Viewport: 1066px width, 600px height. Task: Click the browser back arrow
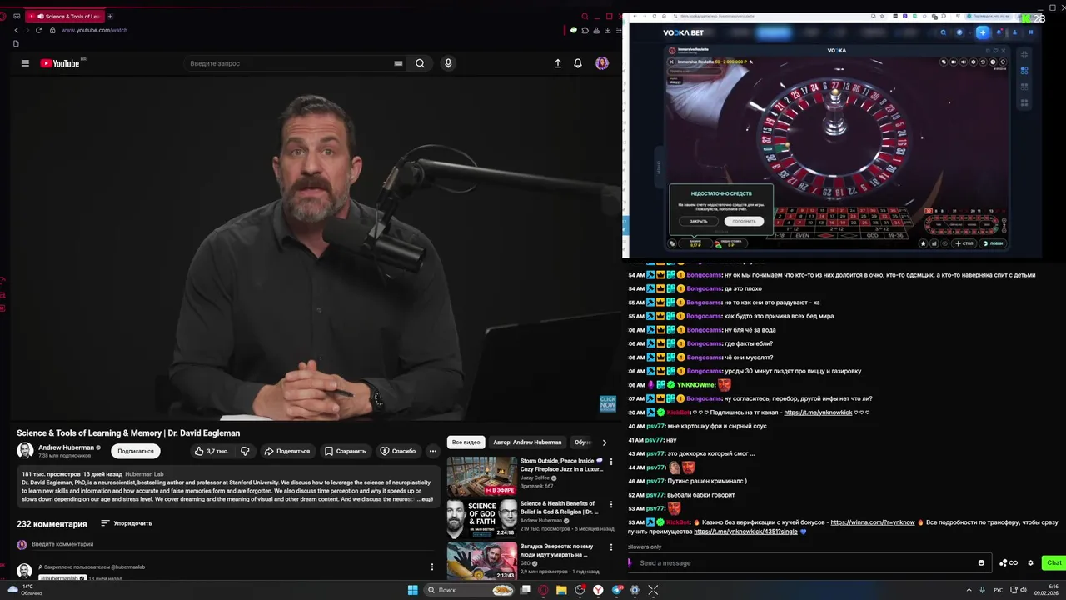tap(16, 30)
